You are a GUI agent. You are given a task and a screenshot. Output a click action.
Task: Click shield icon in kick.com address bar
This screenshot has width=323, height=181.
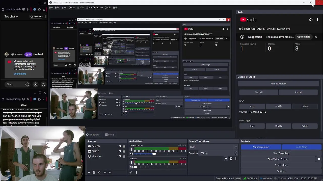click(x=23, y=99)
